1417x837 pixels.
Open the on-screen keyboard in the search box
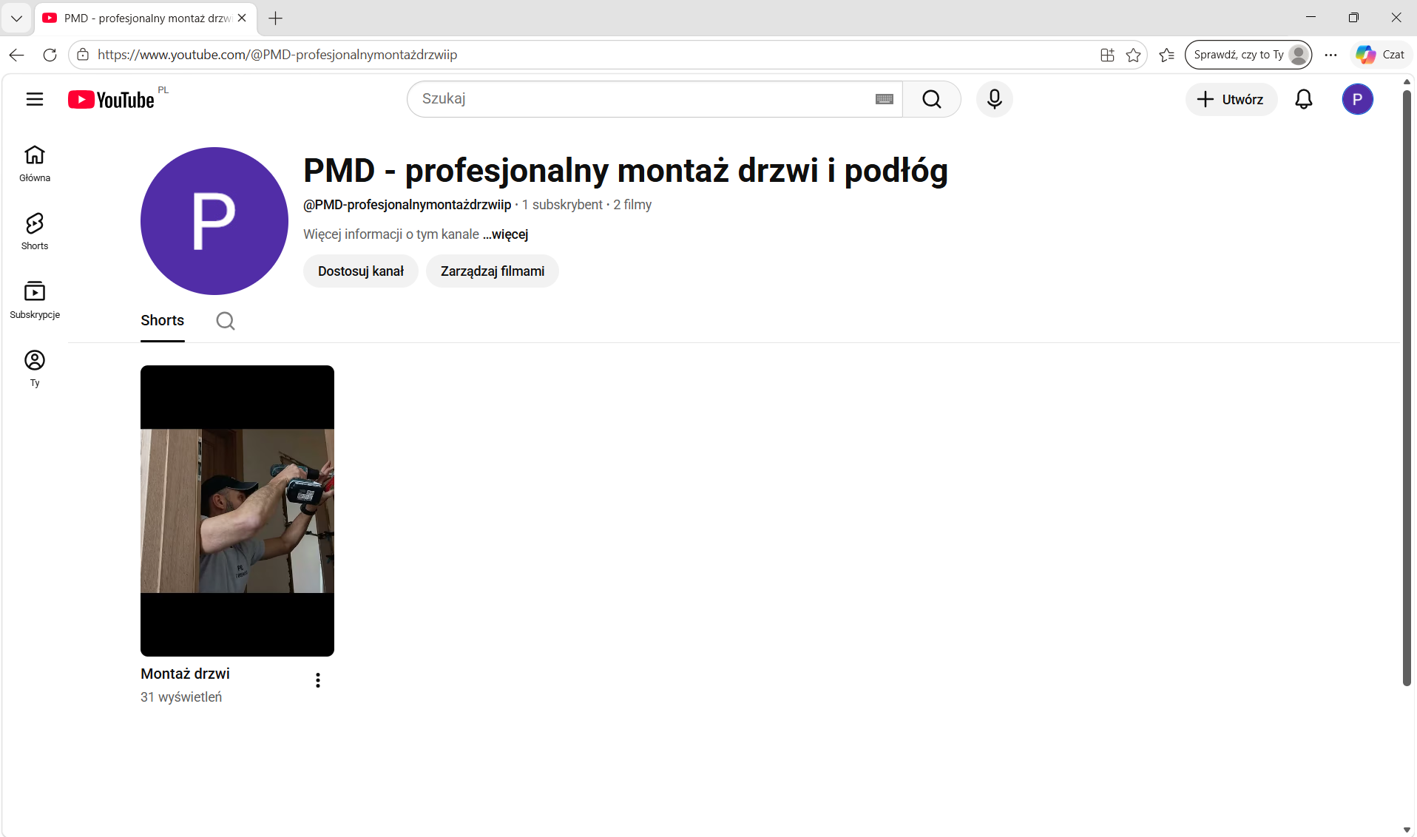[x=884, y=99]
